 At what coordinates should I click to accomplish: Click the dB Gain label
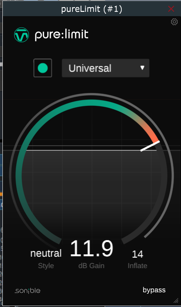tap(91, 266)
